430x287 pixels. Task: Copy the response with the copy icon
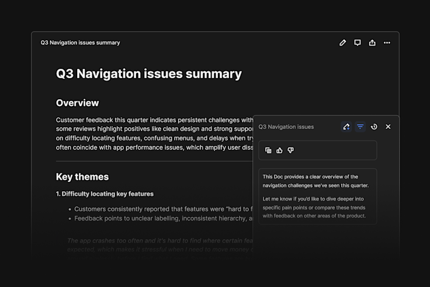click(268, 150)
